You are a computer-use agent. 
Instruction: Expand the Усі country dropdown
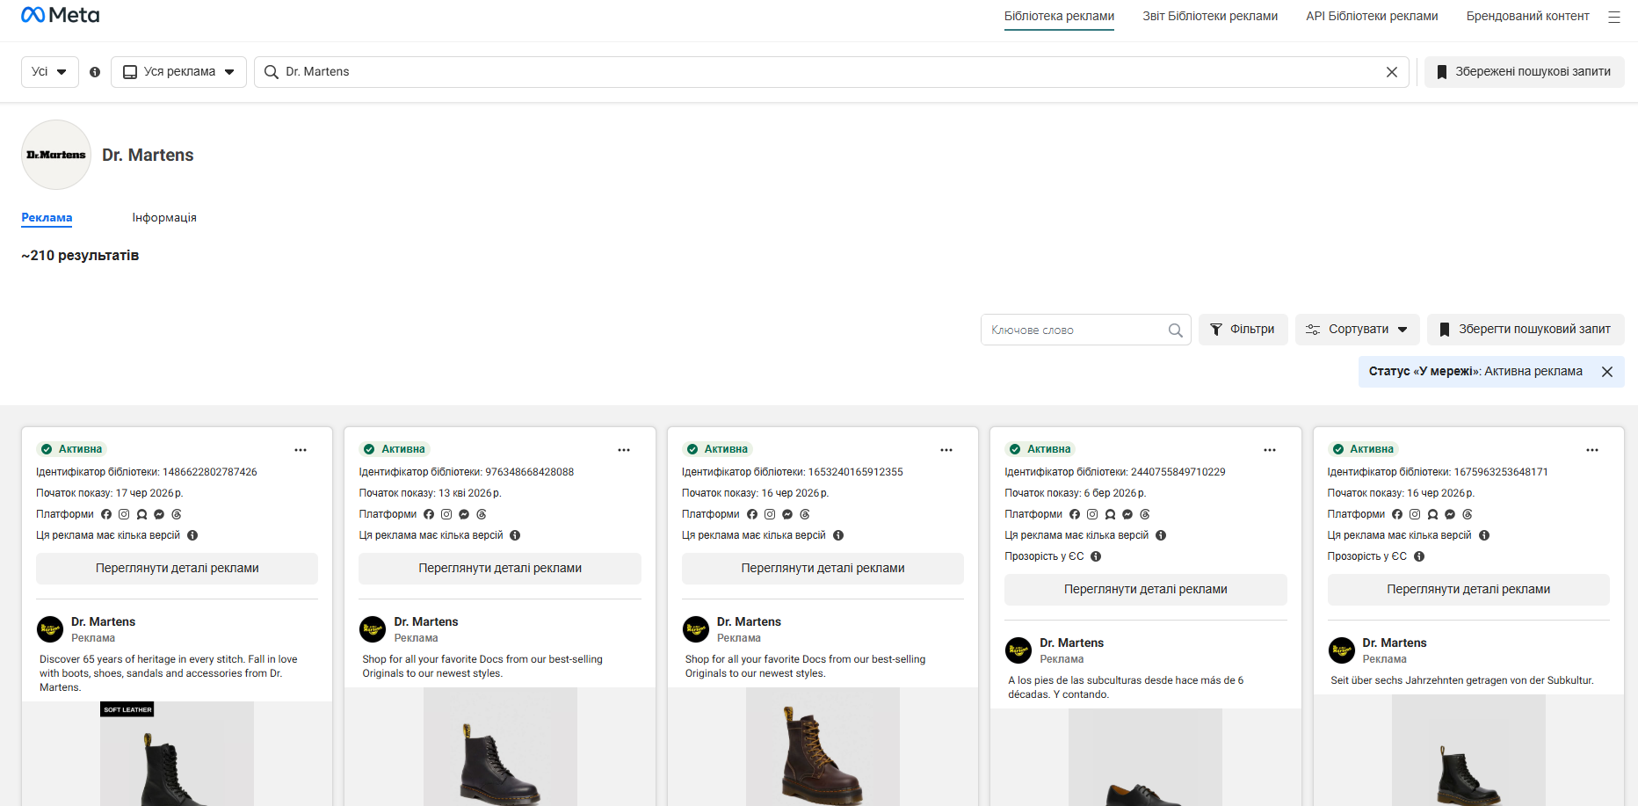[x=50, y=72]
